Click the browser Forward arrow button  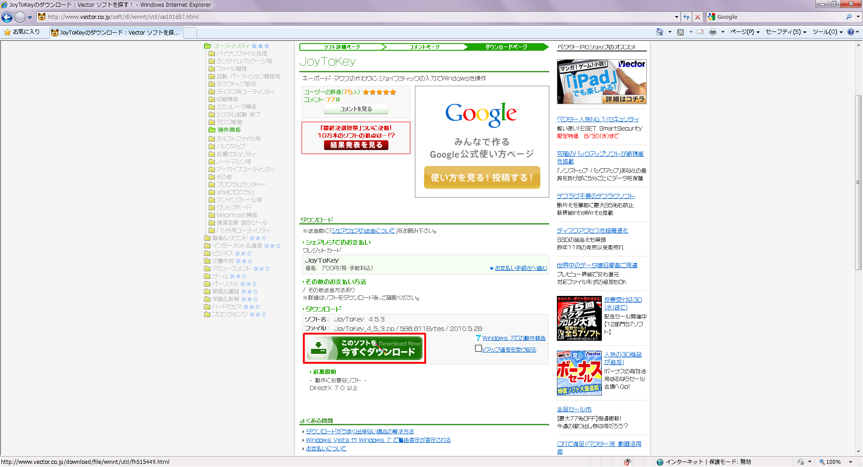[20, 17]
